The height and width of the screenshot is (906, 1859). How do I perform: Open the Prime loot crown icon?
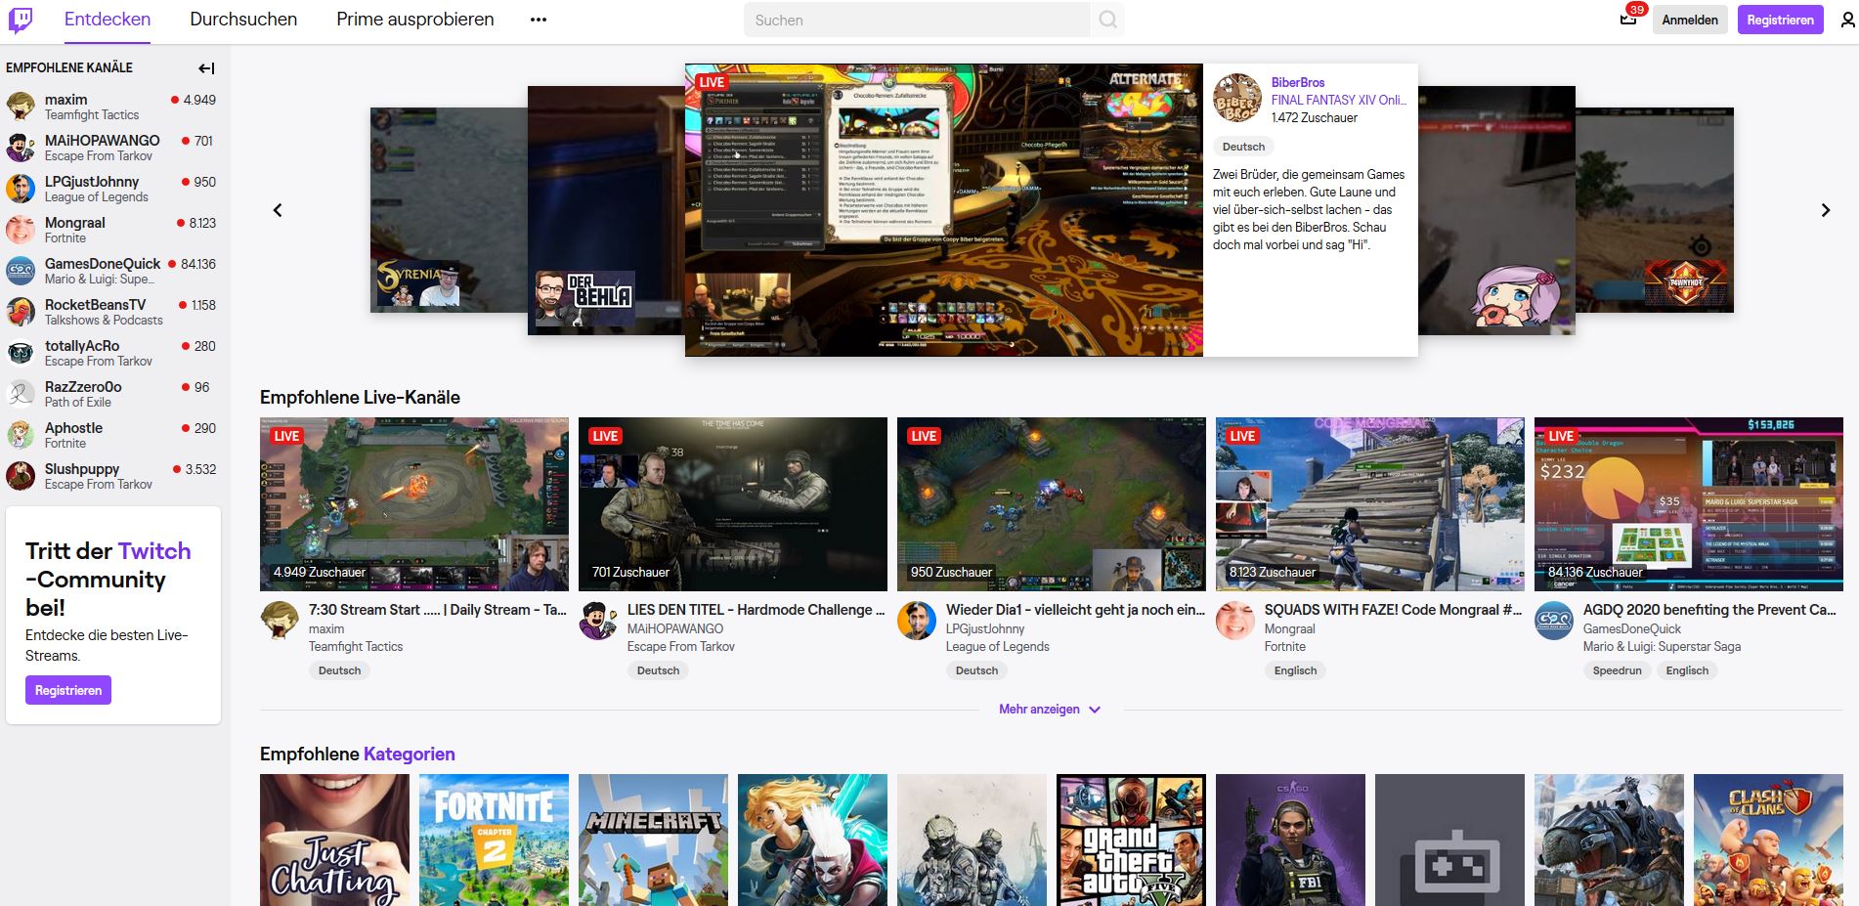[x=1628, y=19]
